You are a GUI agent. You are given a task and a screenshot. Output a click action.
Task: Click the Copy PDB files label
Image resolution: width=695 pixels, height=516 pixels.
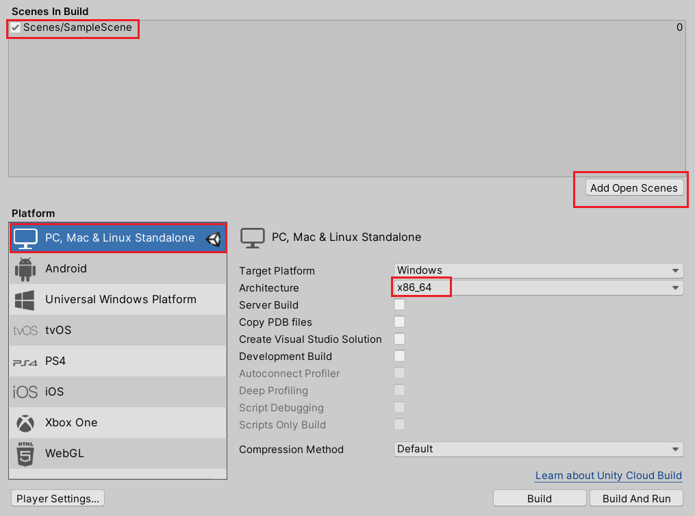(x=276, y=322)
